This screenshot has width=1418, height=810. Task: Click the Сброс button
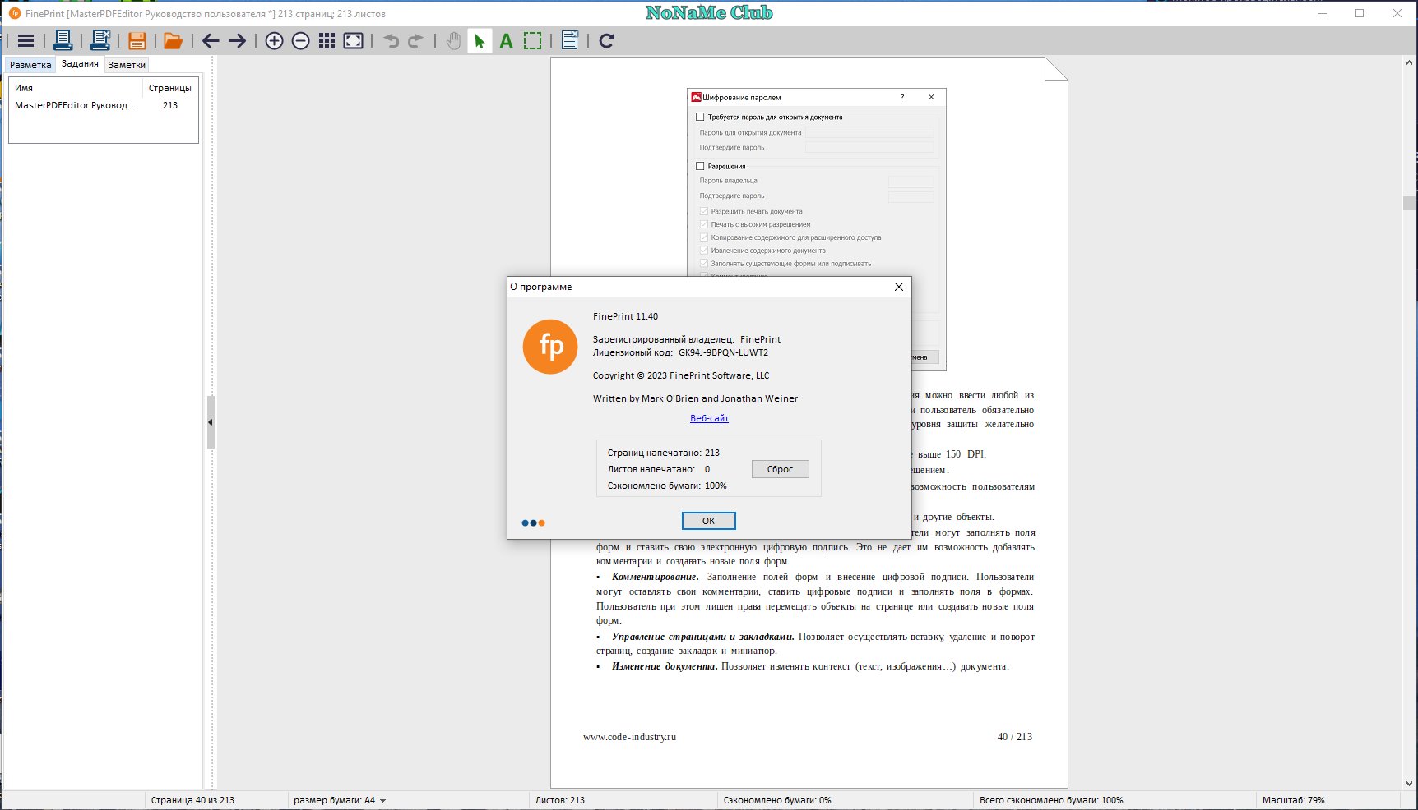coord(780,469)
